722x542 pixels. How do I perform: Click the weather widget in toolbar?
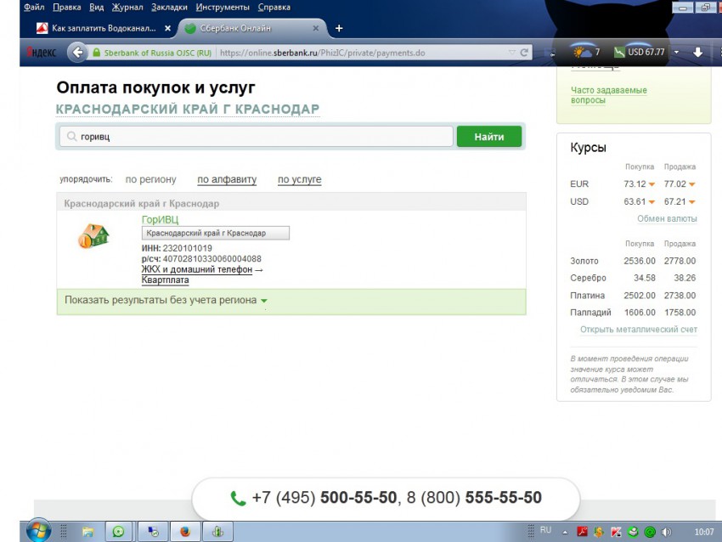click(586, 52)
